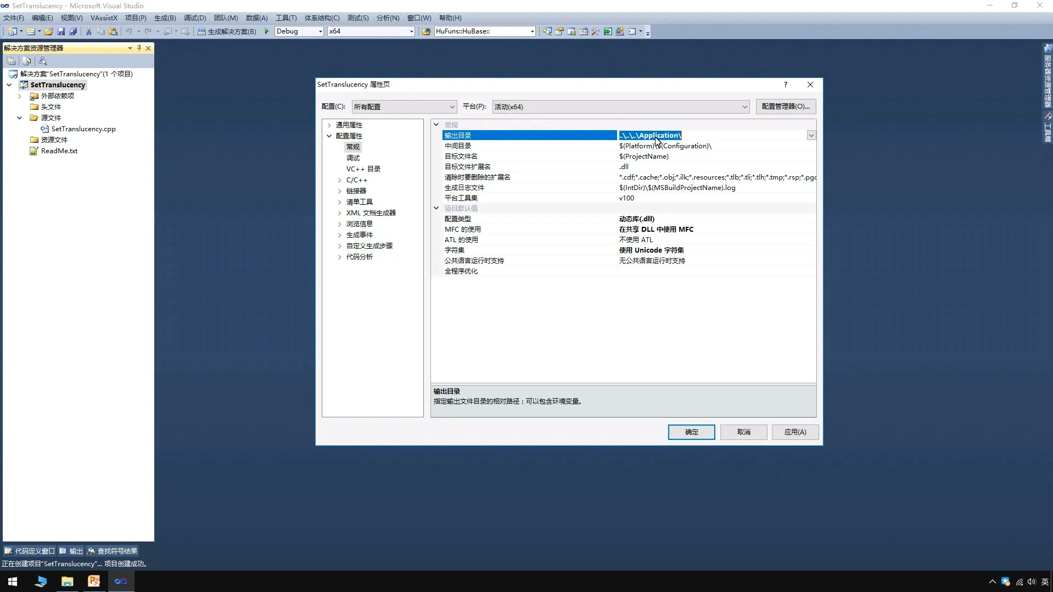Select the 调试 properties page
1053x592 pixels.
[353, 158]
